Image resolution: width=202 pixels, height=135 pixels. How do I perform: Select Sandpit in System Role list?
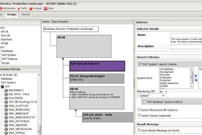(164, 86)
